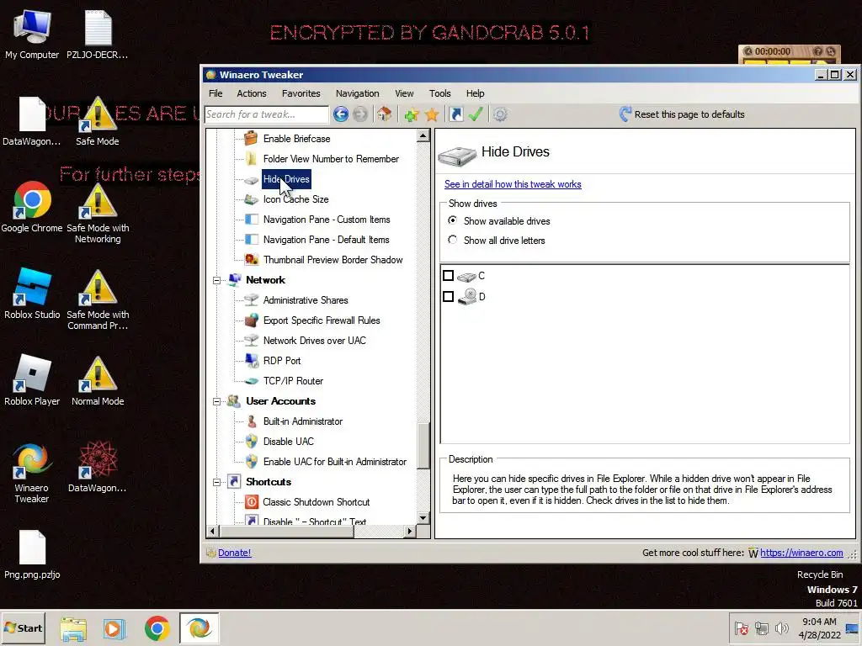Viewport: 862px width, 646px height.
Task: Select Thumbnail Preview Border Shadow tweak
Action: pos(333,260)
